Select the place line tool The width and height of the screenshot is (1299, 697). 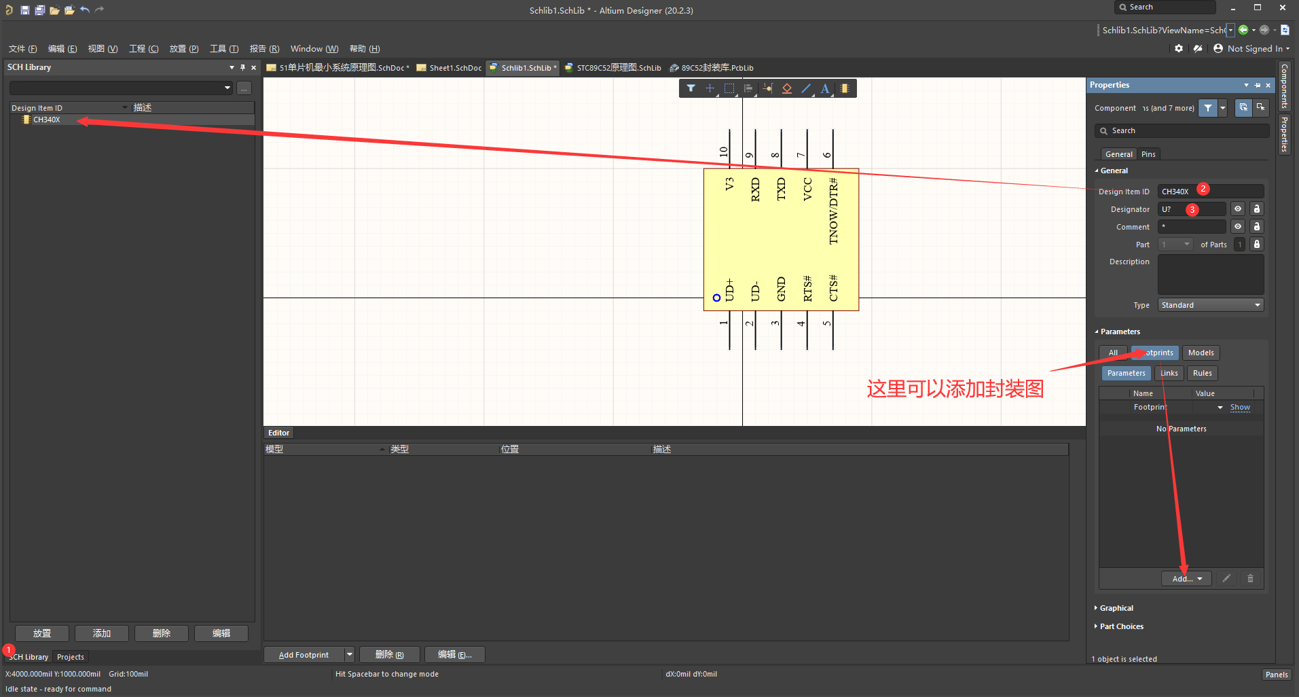[x=806, y=88]
